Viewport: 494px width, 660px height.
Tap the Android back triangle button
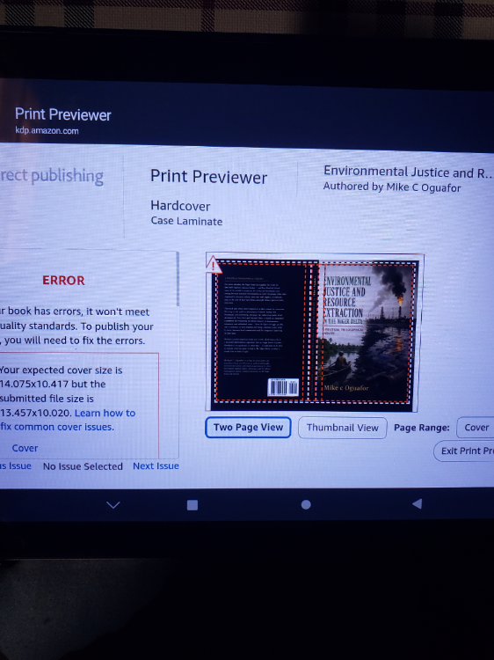417,503
